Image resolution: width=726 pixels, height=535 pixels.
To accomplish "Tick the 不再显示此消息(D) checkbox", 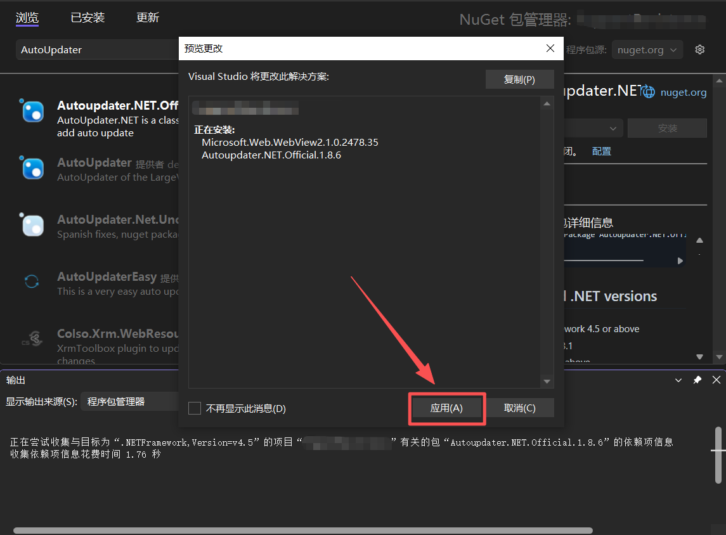I will (195, 408).
